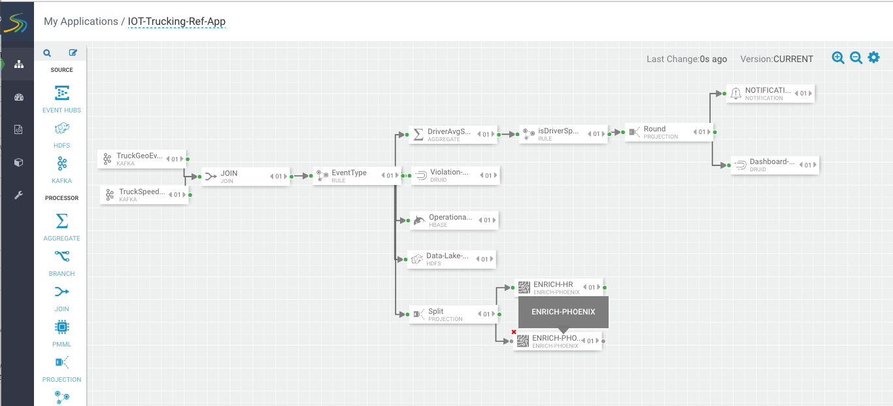Decrease parallelism on the EventType node
The image size is (893, 406).
click(383, 176)
